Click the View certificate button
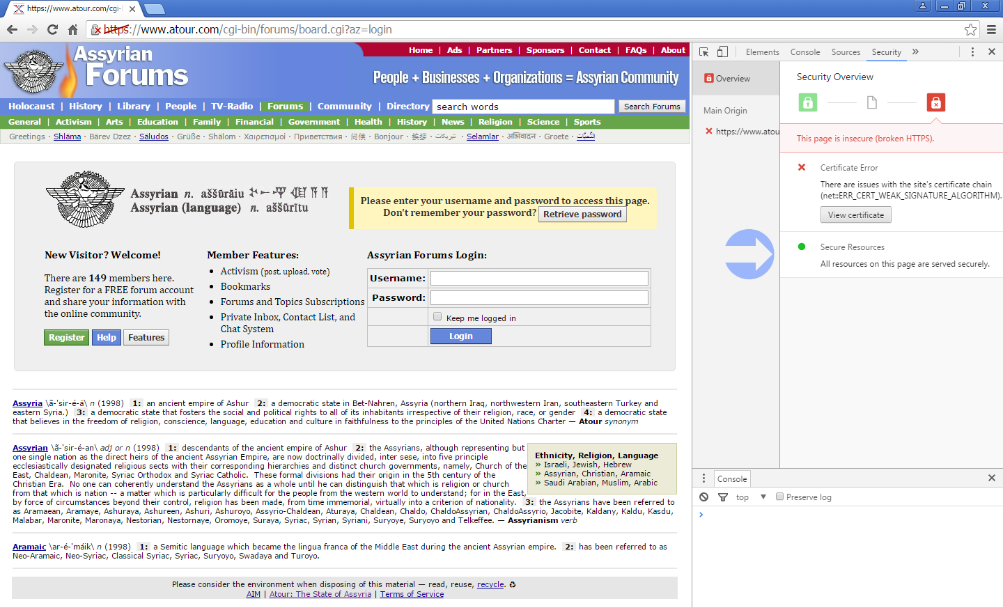The height and width of the screenshot is (608, 1003). [855, 215]
